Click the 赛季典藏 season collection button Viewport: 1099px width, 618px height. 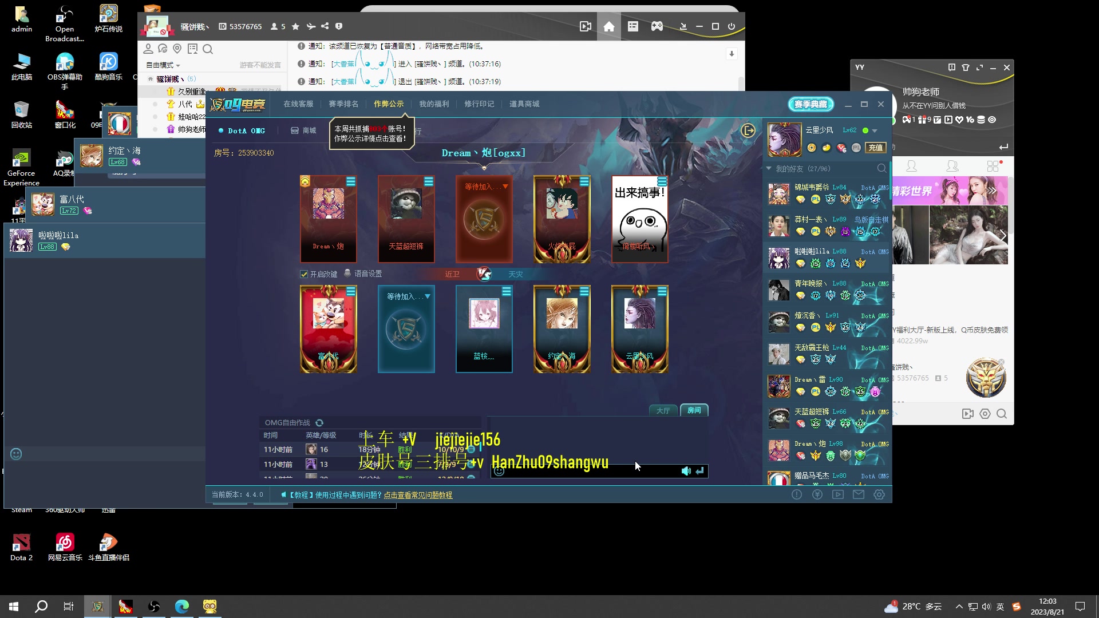[811, 104]
